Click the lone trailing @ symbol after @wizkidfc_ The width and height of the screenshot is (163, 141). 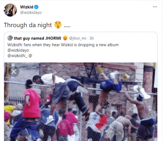point(30,56)
